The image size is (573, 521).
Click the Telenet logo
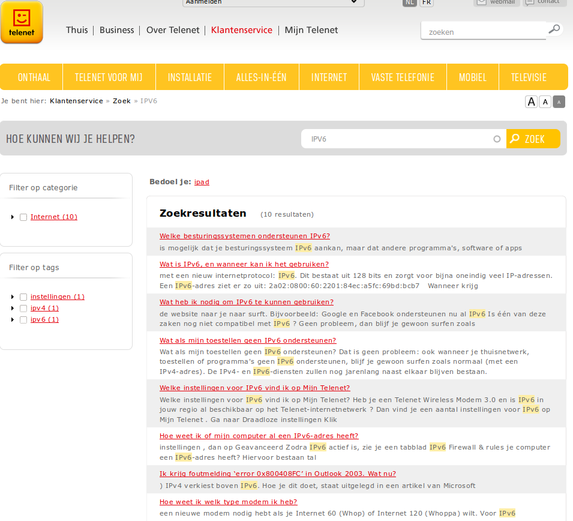[22, 22]
